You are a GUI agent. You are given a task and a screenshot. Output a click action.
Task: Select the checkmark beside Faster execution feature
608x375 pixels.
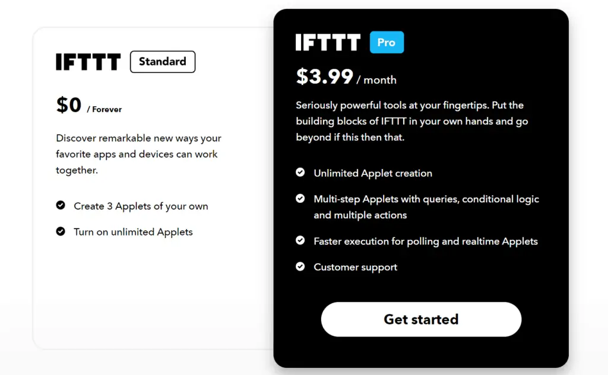[300, 241]
